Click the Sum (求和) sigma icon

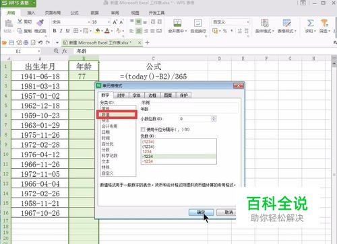pos(311,23)
